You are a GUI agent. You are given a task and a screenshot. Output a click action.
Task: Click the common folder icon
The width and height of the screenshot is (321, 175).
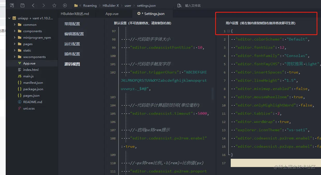click(x=20, y=25)
